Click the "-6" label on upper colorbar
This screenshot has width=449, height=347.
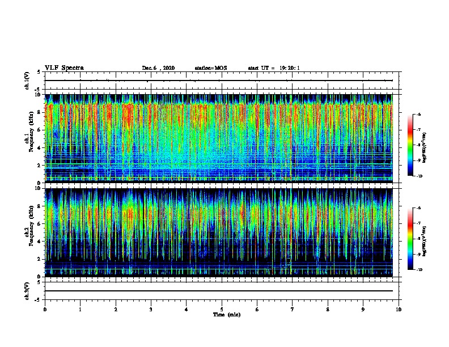click(418, 114)
